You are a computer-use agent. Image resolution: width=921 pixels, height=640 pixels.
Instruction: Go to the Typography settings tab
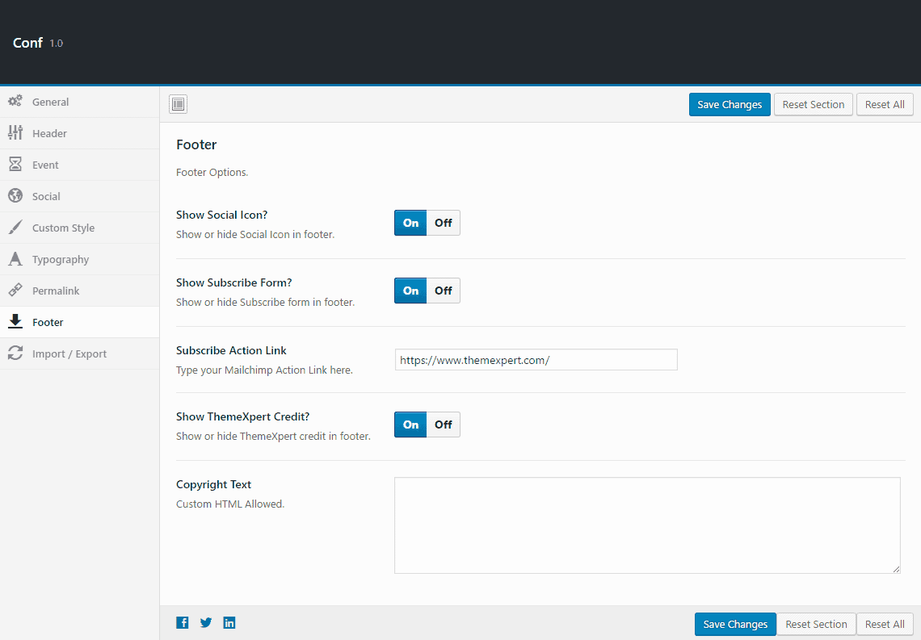(61, 259)
